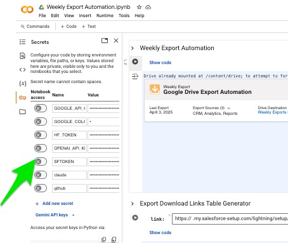The image size is (288, 243).
Task: Click the Commands search icon
Action: (x=22, y=27)
